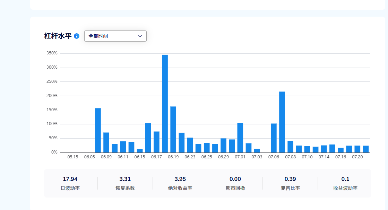Click the 06.09 x-axis date label
This screenshot has width=388, height=210.
point(106,157)
